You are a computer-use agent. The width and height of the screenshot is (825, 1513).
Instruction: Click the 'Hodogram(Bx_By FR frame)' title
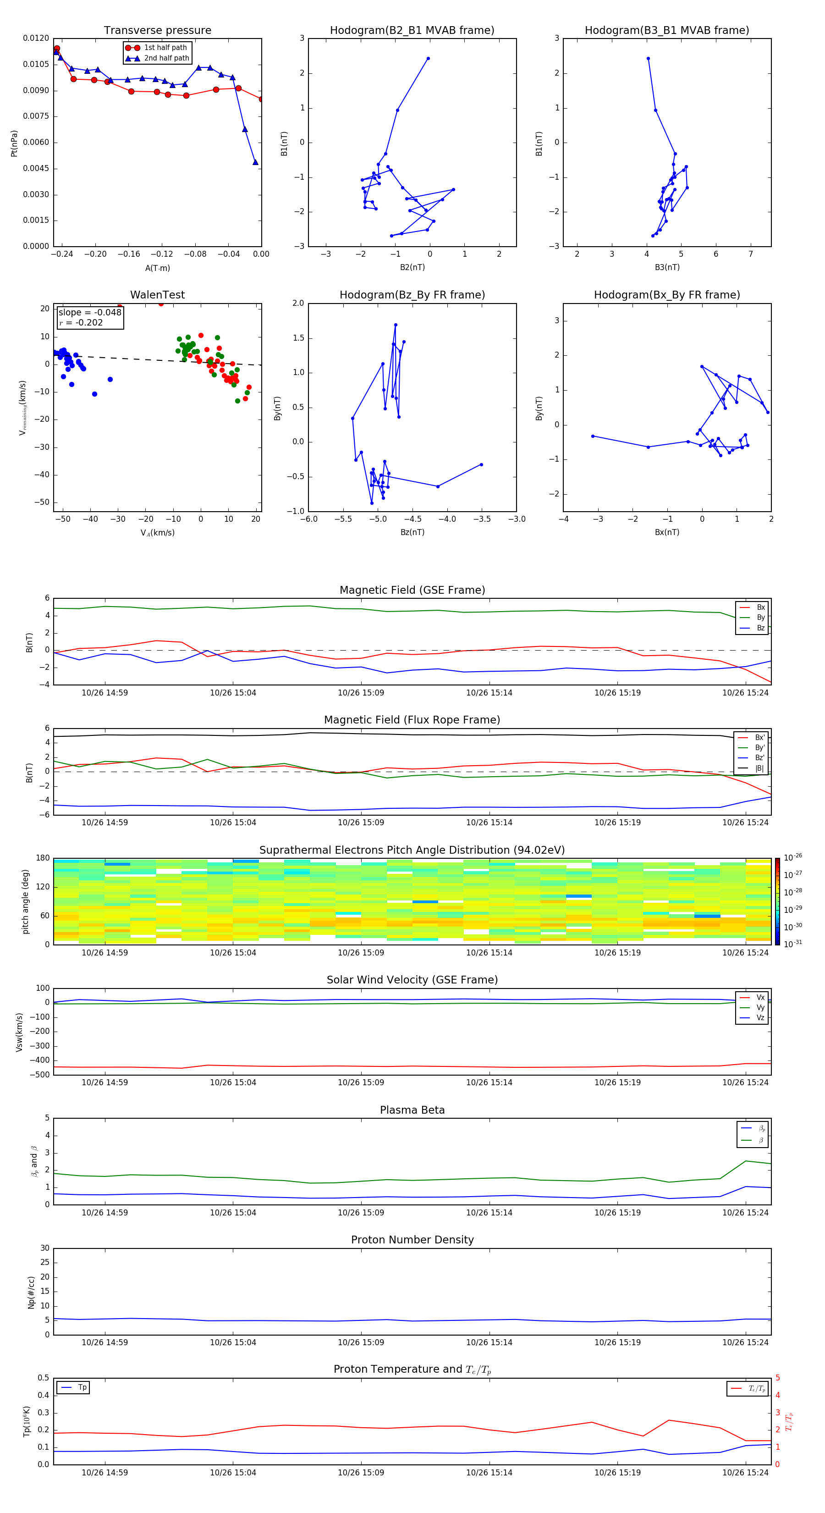[x=667, y=295]
